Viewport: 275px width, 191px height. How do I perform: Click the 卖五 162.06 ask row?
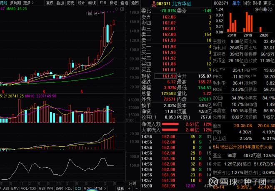pyautogui.click(x=176, y=17)
